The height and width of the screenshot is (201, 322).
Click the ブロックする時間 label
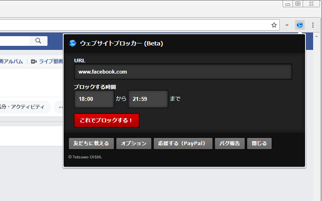(x=95, y=87)
